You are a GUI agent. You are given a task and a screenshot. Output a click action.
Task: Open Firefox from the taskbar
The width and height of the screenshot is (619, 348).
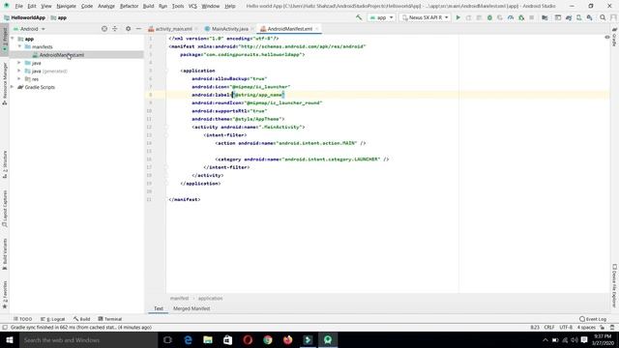point(288,339)
